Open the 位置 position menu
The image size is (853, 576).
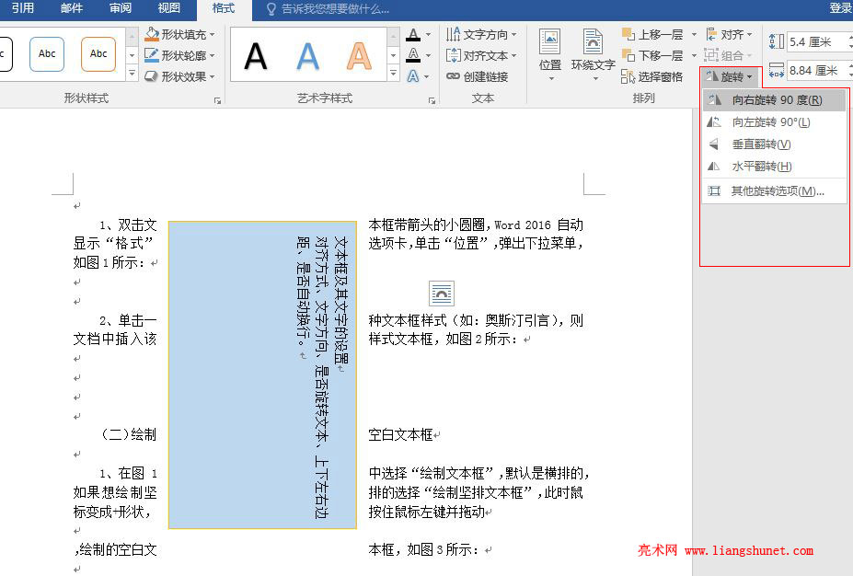[x=550, y=55]
